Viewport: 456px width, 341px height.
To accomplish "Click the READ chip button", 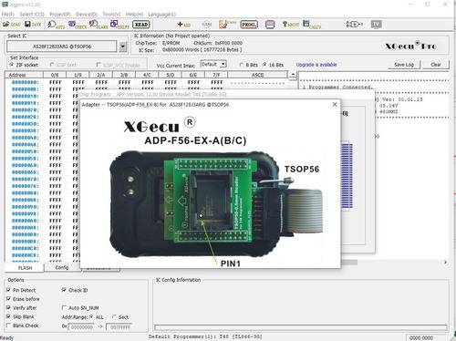I will pos(141,25).
